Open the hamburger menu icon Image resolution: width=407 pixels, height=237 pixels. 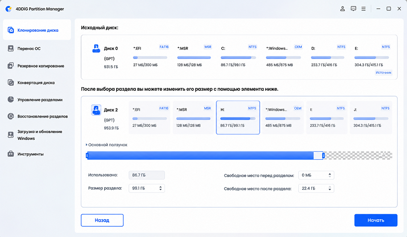364,9
